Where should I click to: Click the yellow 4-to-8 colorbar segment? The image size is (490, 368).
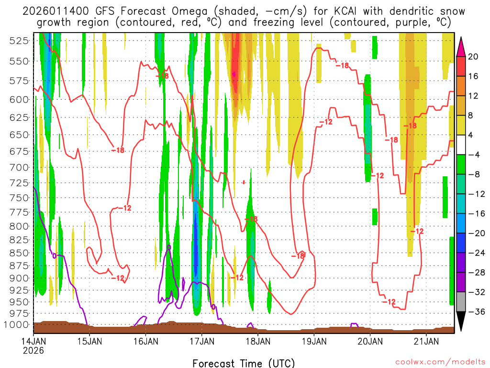(461, 125)
